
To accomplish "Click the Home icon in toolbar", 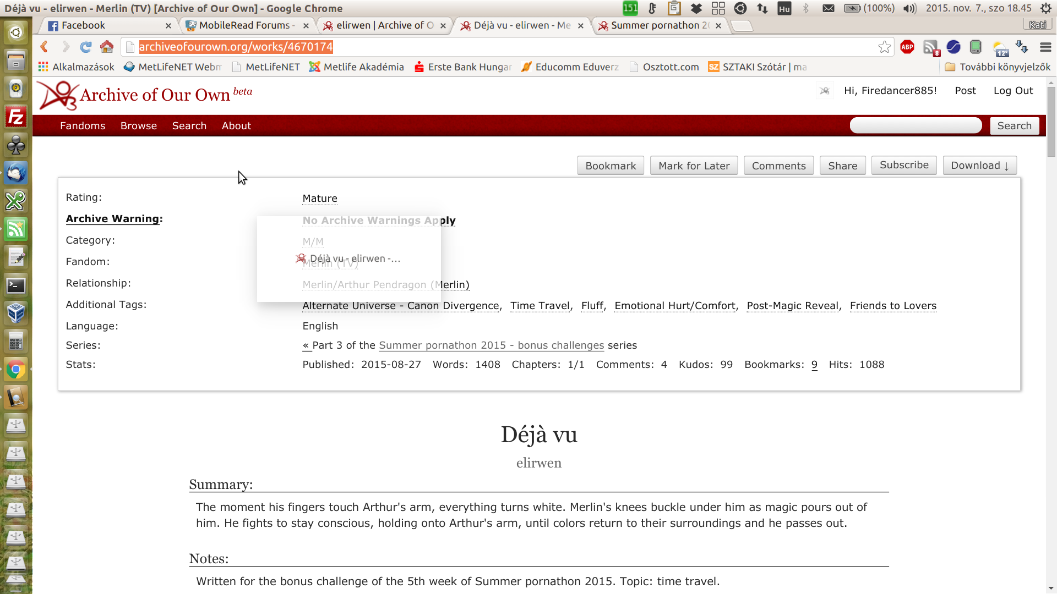I will (x=107, y=47).
